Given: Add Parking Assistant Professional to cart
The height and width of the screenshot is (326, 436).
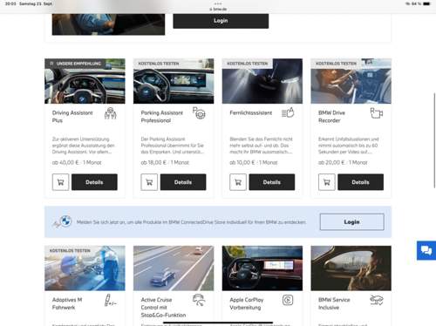Looking at the screenshot, I should point(149,182).
